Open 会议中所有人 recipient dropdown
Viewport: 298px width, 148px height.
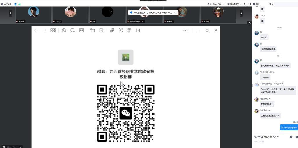point(271,136)
